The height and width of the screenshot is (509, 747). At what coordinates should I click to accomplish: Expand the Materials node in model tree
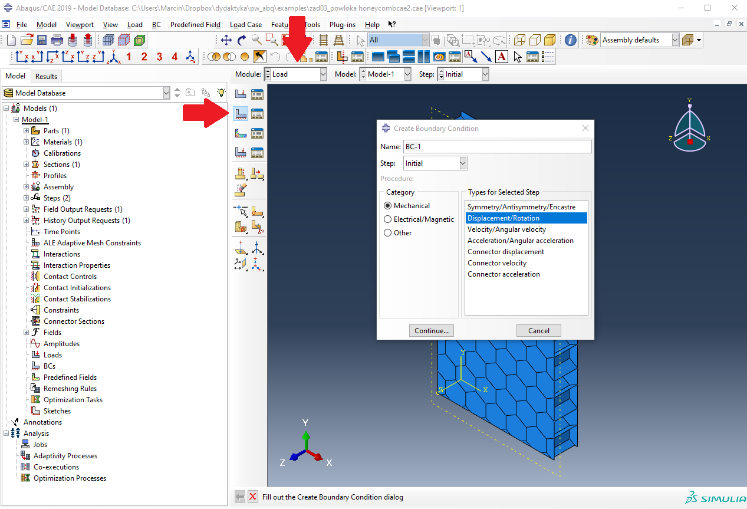coord(26,142)
